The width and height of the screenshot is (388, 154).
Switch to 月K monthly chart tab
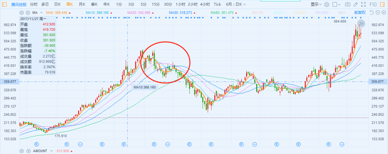pos(82,4)
